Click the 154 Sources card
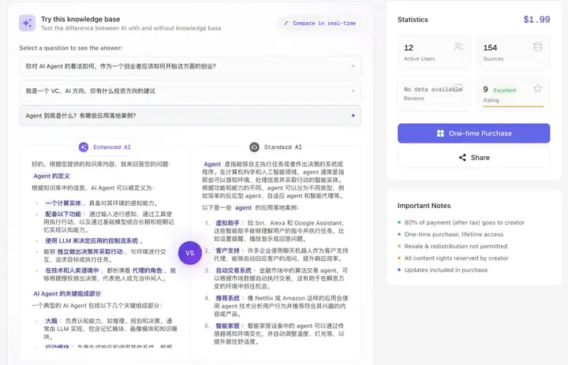Viewport: 568px width, 365px height. [514, 52]
